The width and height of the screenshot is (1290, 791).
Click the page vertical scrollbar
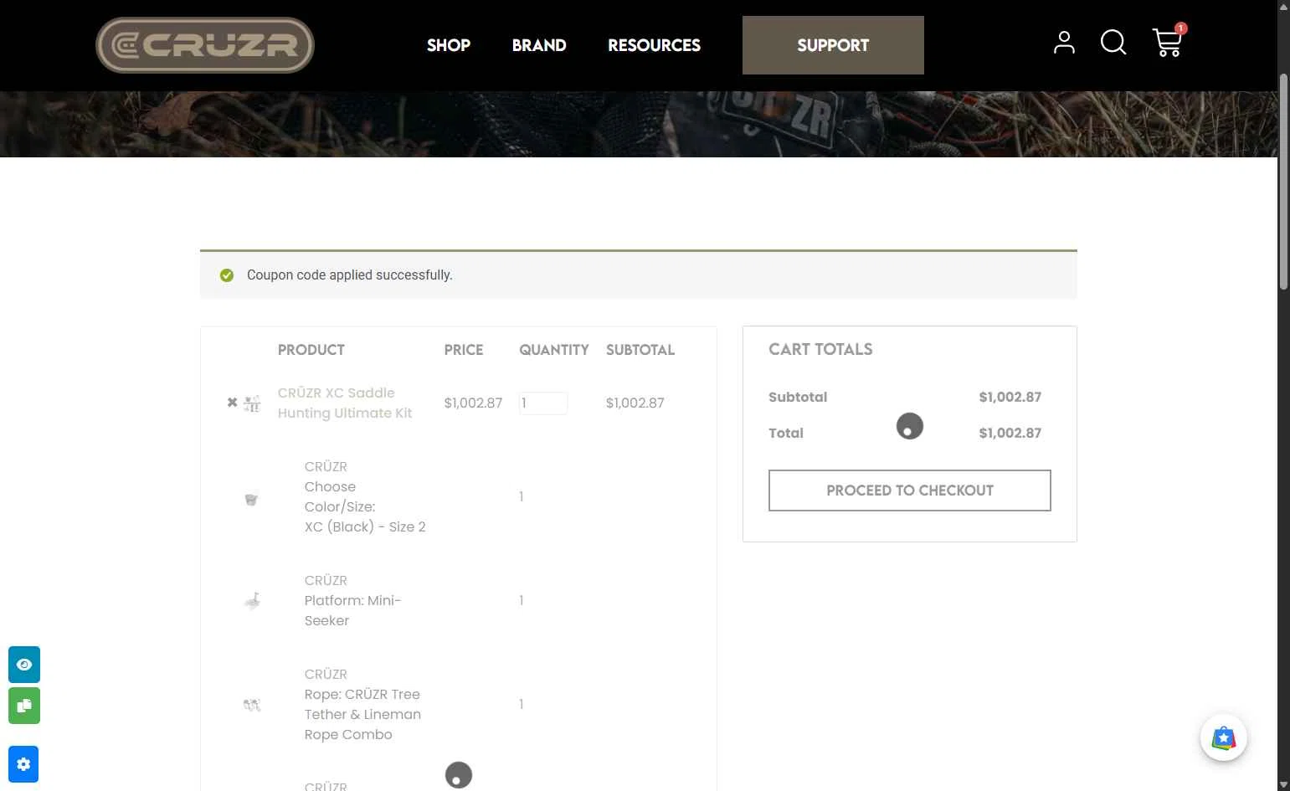click(1283, 182)
